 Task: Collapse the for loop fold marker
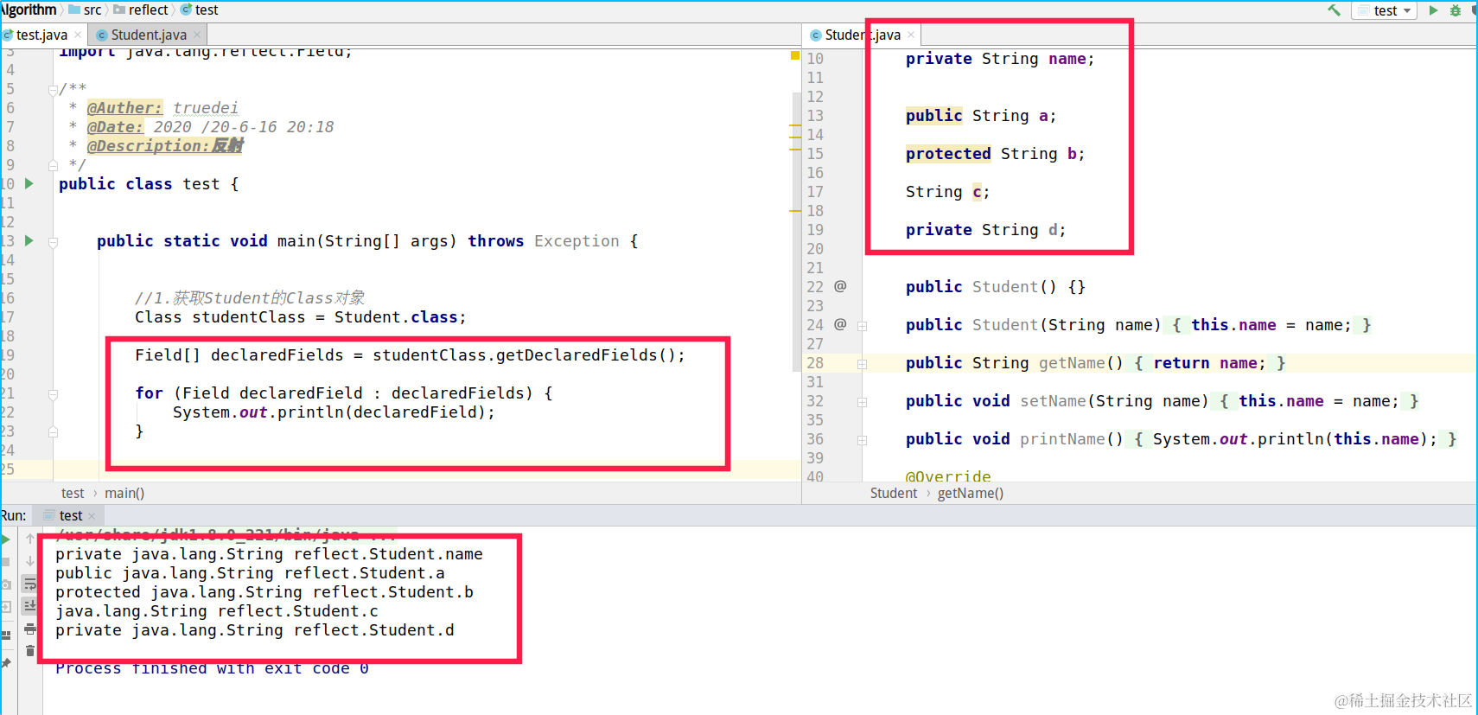point(53,394)
